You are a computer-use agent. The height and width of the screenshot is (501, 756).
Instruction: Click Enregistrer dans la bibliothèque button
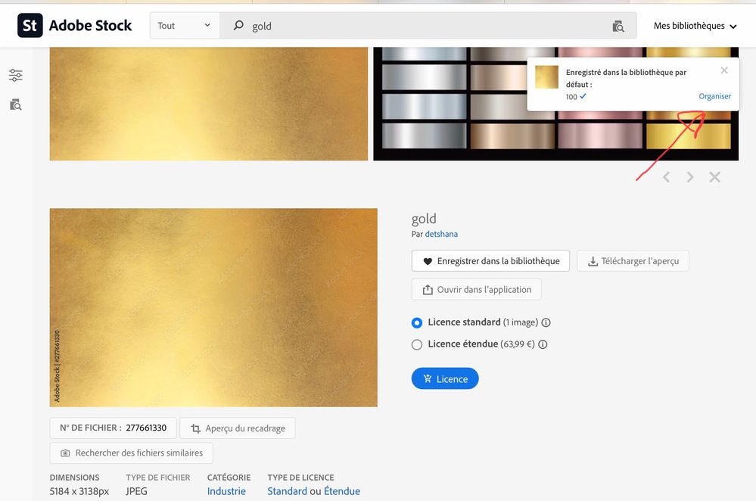pyautogui.click(x=491, y=261)
